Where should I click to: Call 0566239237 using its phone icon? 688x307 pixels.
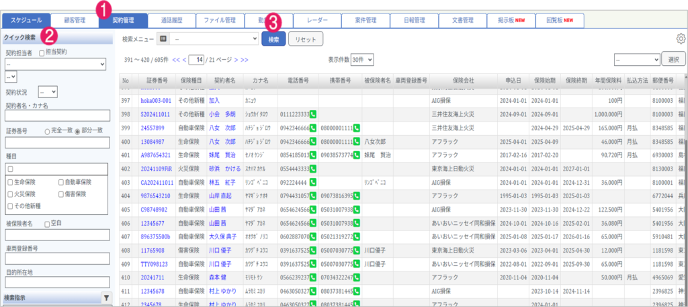tap(313, 277)
